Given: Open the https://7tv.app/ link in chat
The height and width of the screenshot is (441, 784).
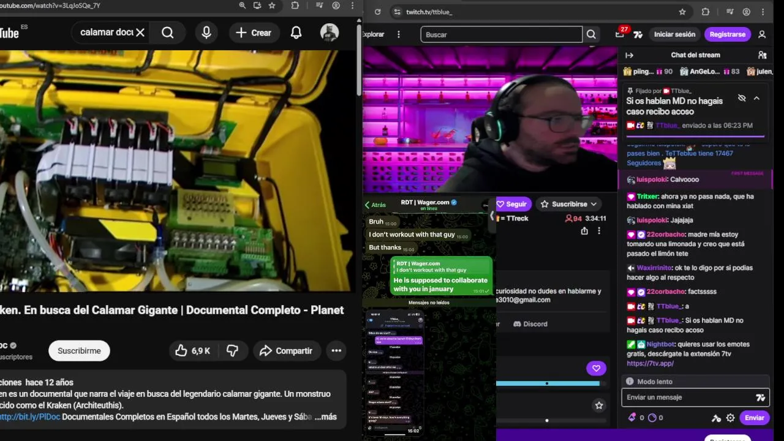Looking at the screenshot, I should click(x=650, y=363).
